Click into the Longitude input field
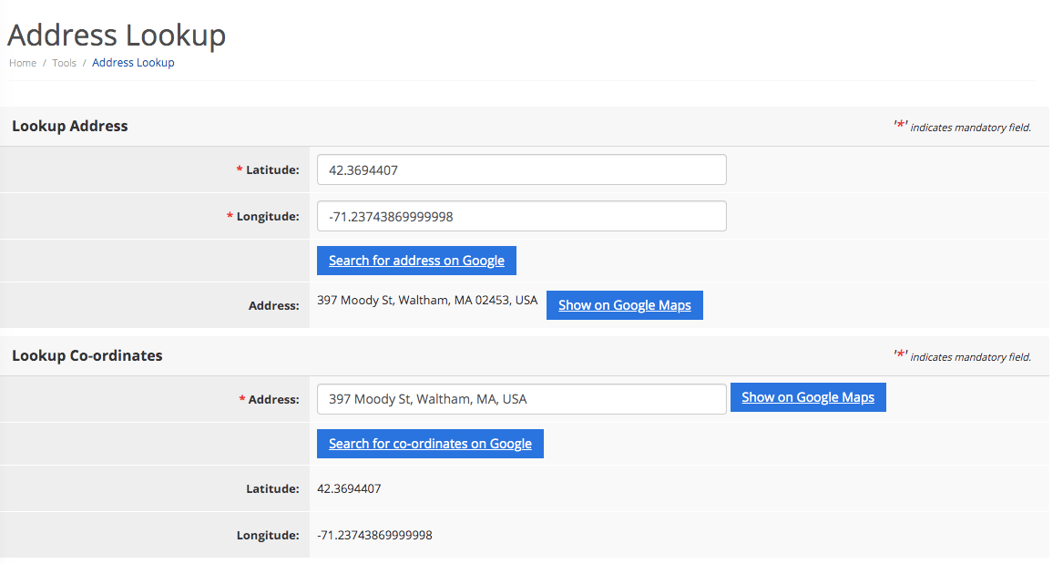This screenshot has width=1063, height=564. pos(521,216)
